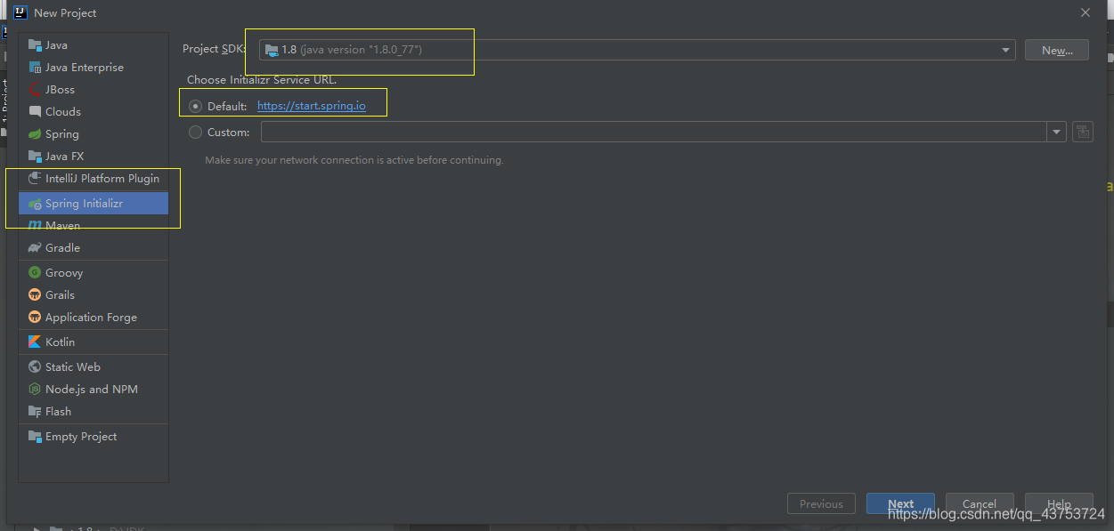
Task: Click the Java FX folder icon
Action: 35,157
